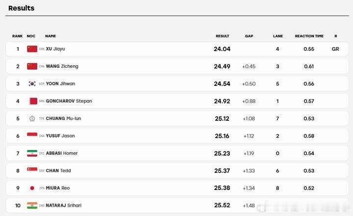353x216 pixels.
Task: Sort by RESULT column header
Action: coord(222,36)
